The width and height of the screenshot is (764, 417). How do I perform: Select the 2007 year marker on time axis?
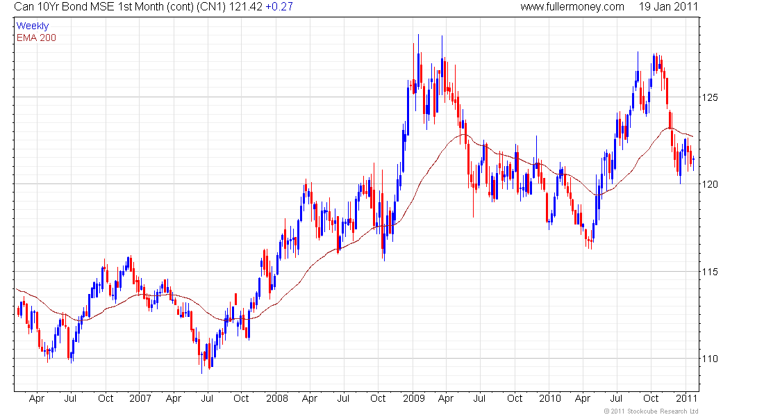(140, 399)
